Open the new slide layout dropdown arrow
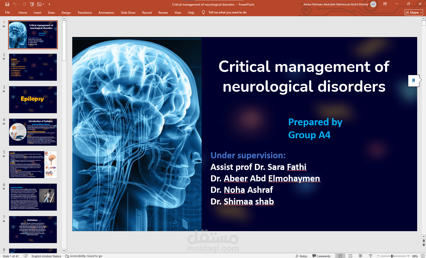426x258 pixels. click(44, 4)
